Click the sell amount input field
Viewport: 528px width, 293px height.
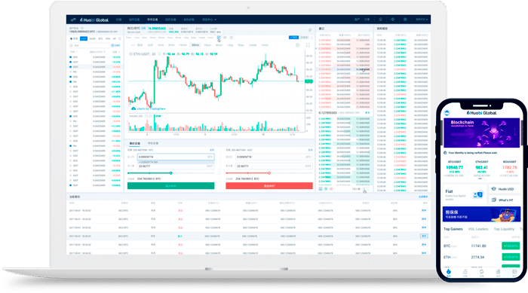274,166
